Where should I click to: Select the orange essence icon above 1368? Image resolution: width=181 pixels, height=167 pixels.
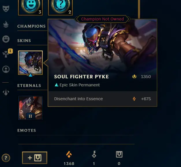tap(69, 154)
